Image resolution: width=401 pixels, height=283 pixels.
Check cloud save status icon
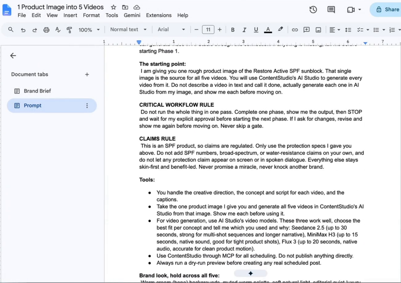(137, 7)
